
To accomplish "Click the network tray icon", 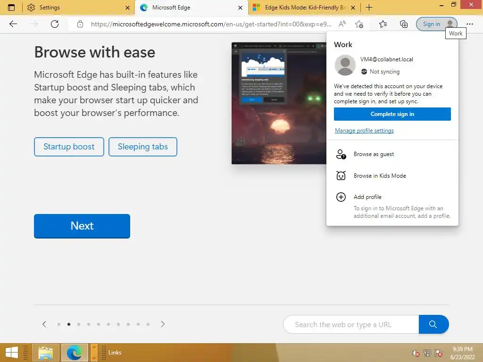I will point(427,353).
